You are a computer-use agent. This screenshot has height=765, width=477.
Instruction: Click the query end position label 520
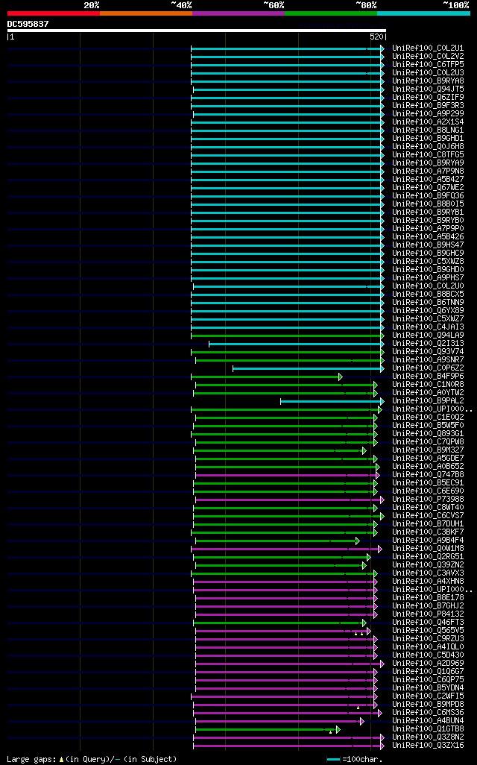[376, 37]
